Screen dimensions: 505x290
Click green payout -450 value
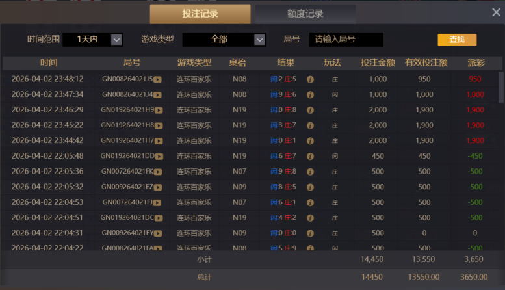click(x=475, y=156)
